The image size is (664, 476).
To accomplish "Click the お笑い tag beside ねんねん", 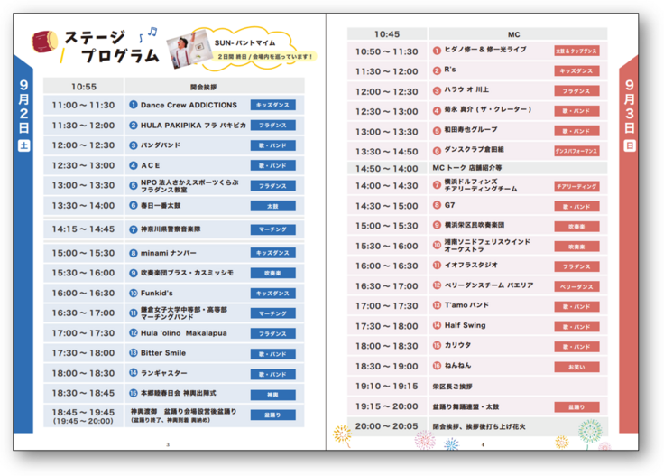I will [576, 367].
